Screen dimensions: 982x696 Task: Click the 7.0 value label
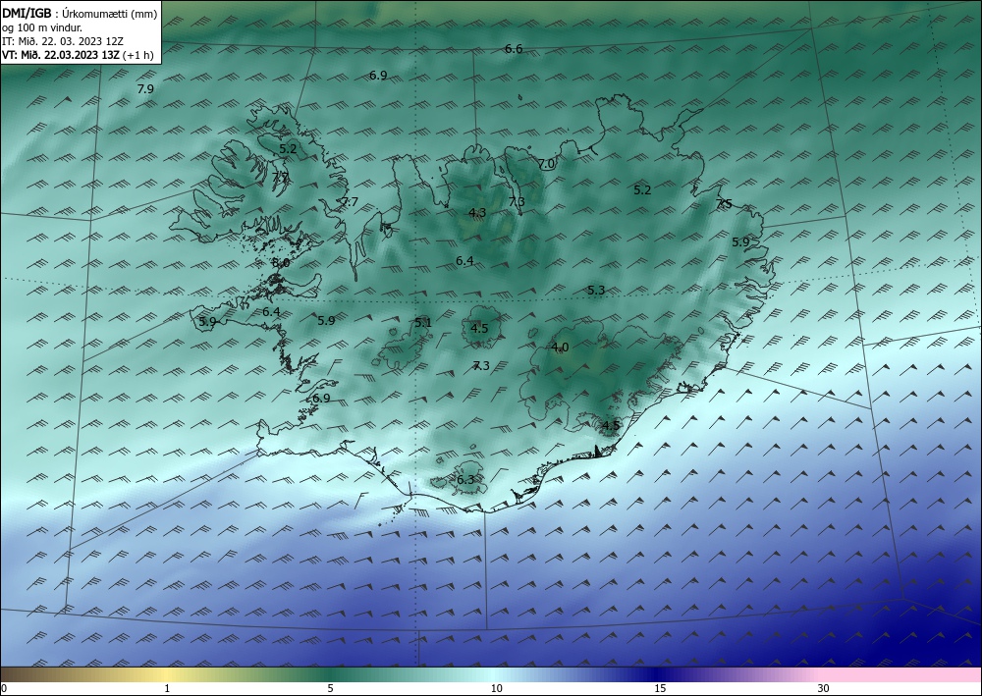[x=546, y=164]
